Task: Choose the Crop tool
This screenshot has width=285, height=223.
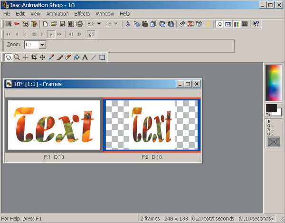Action: pyautogui.click(x=34, y=58)
